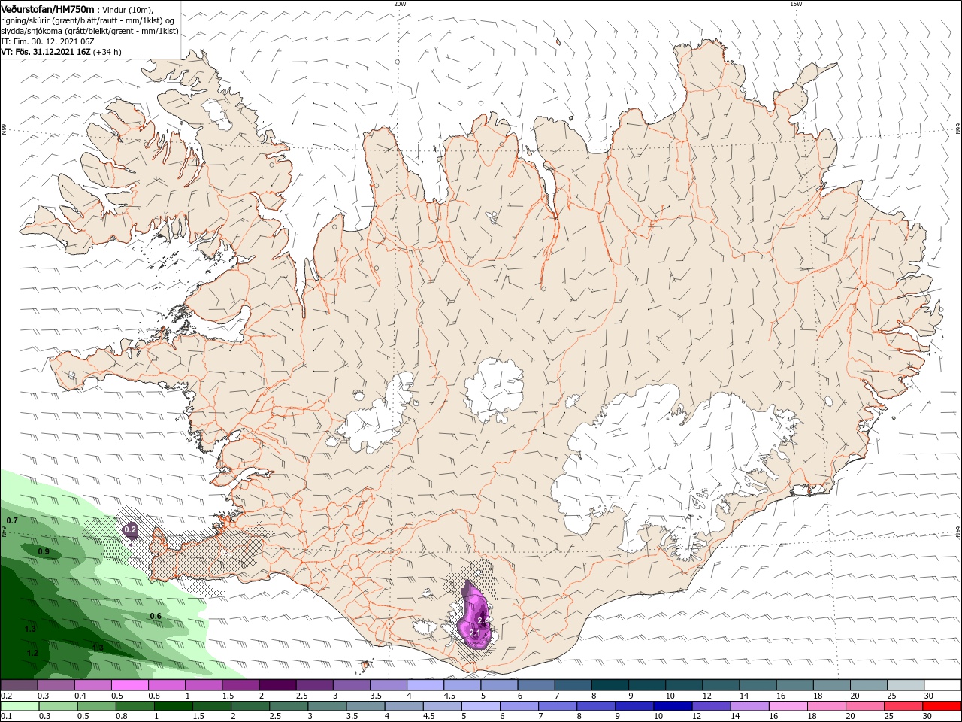Pick lower legend swatch between 0.5 and 0.8
The width and height of the screenshot is (962, 722).
96,706
